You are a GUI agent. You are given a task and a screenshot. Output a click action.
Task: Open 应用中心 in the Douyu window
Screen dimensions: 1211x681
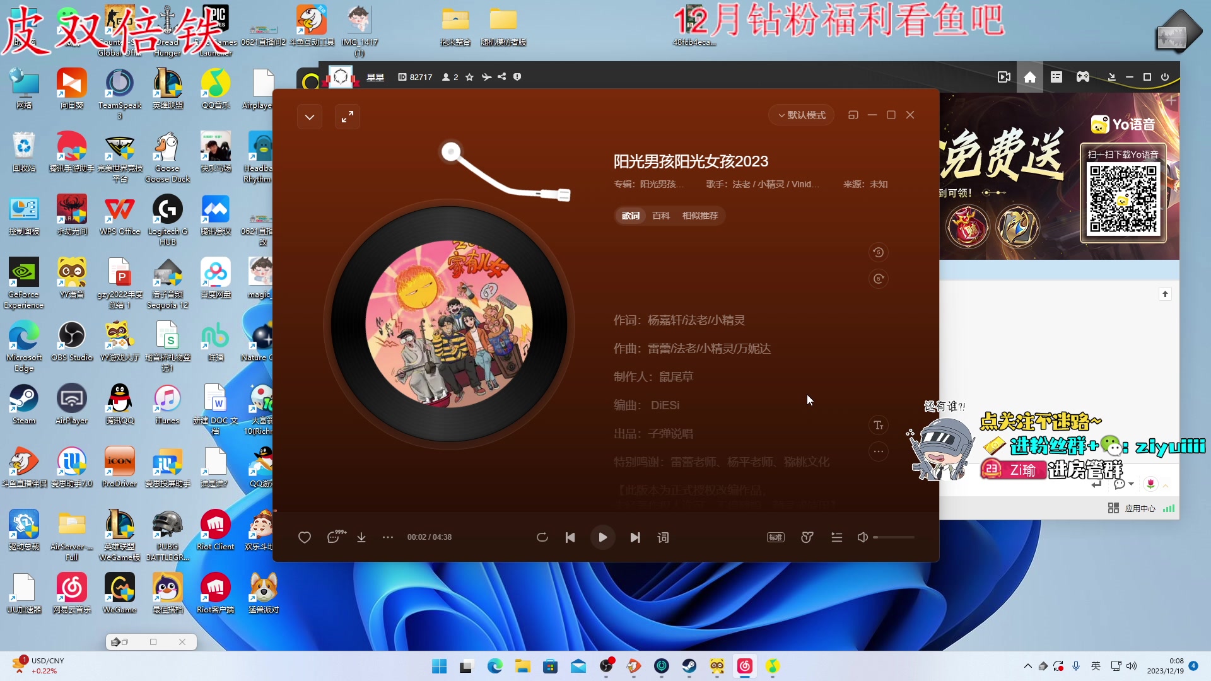click(x=1132, y=508)
